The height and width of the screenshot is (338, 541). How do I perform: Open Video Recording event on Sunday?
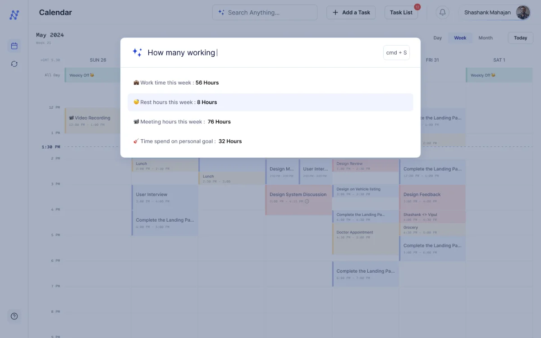pos(92,121)
